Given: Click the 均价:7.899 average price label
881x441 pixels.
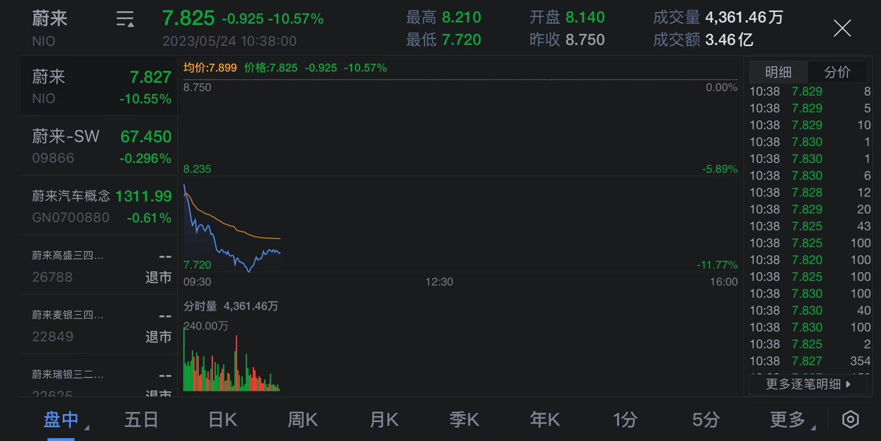Looking at the screenshot, I should click(210, 68).
